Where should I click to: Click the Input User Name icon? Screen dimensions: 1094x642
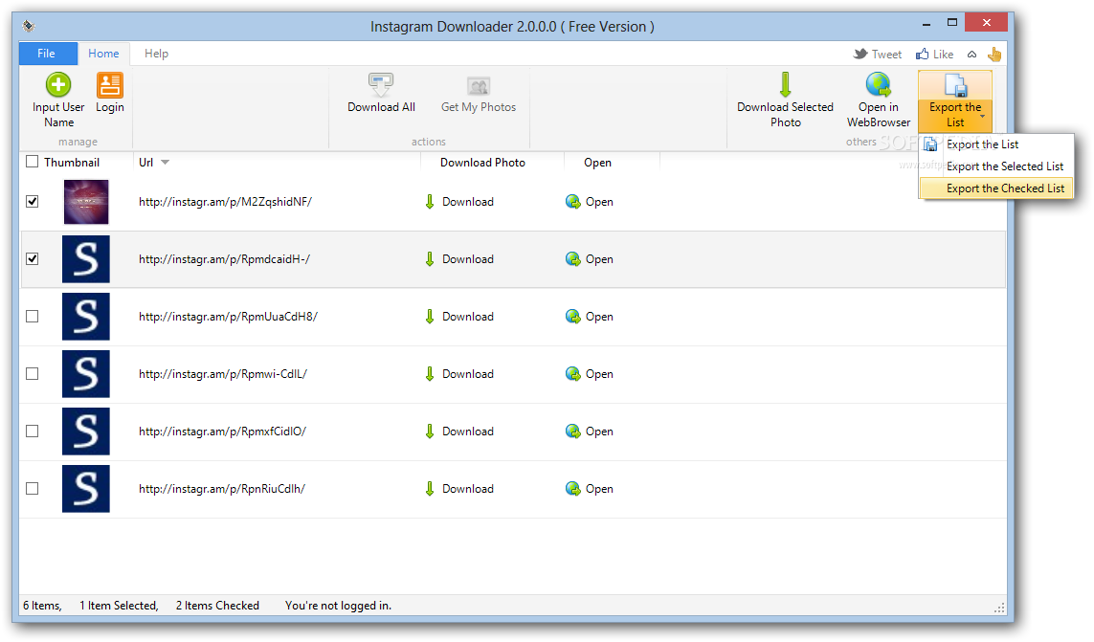click(x=58, y=84)
